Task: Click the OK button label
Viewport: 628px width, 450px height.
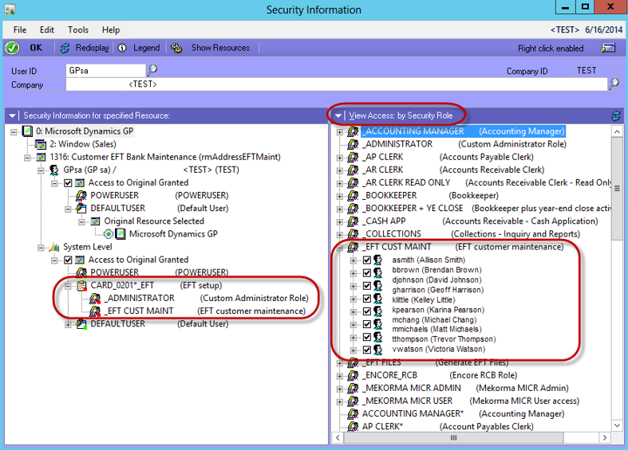Action: [x=36, y=48]
